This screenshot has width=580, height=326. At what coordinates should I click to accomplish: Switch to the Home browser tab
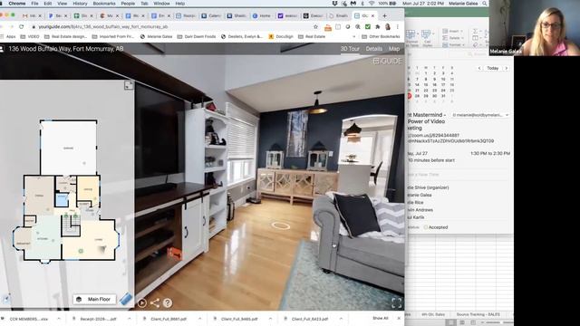click(x=262, y=16)
